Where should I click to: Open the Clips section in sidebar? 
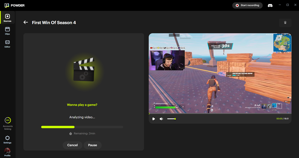[7, 31]
